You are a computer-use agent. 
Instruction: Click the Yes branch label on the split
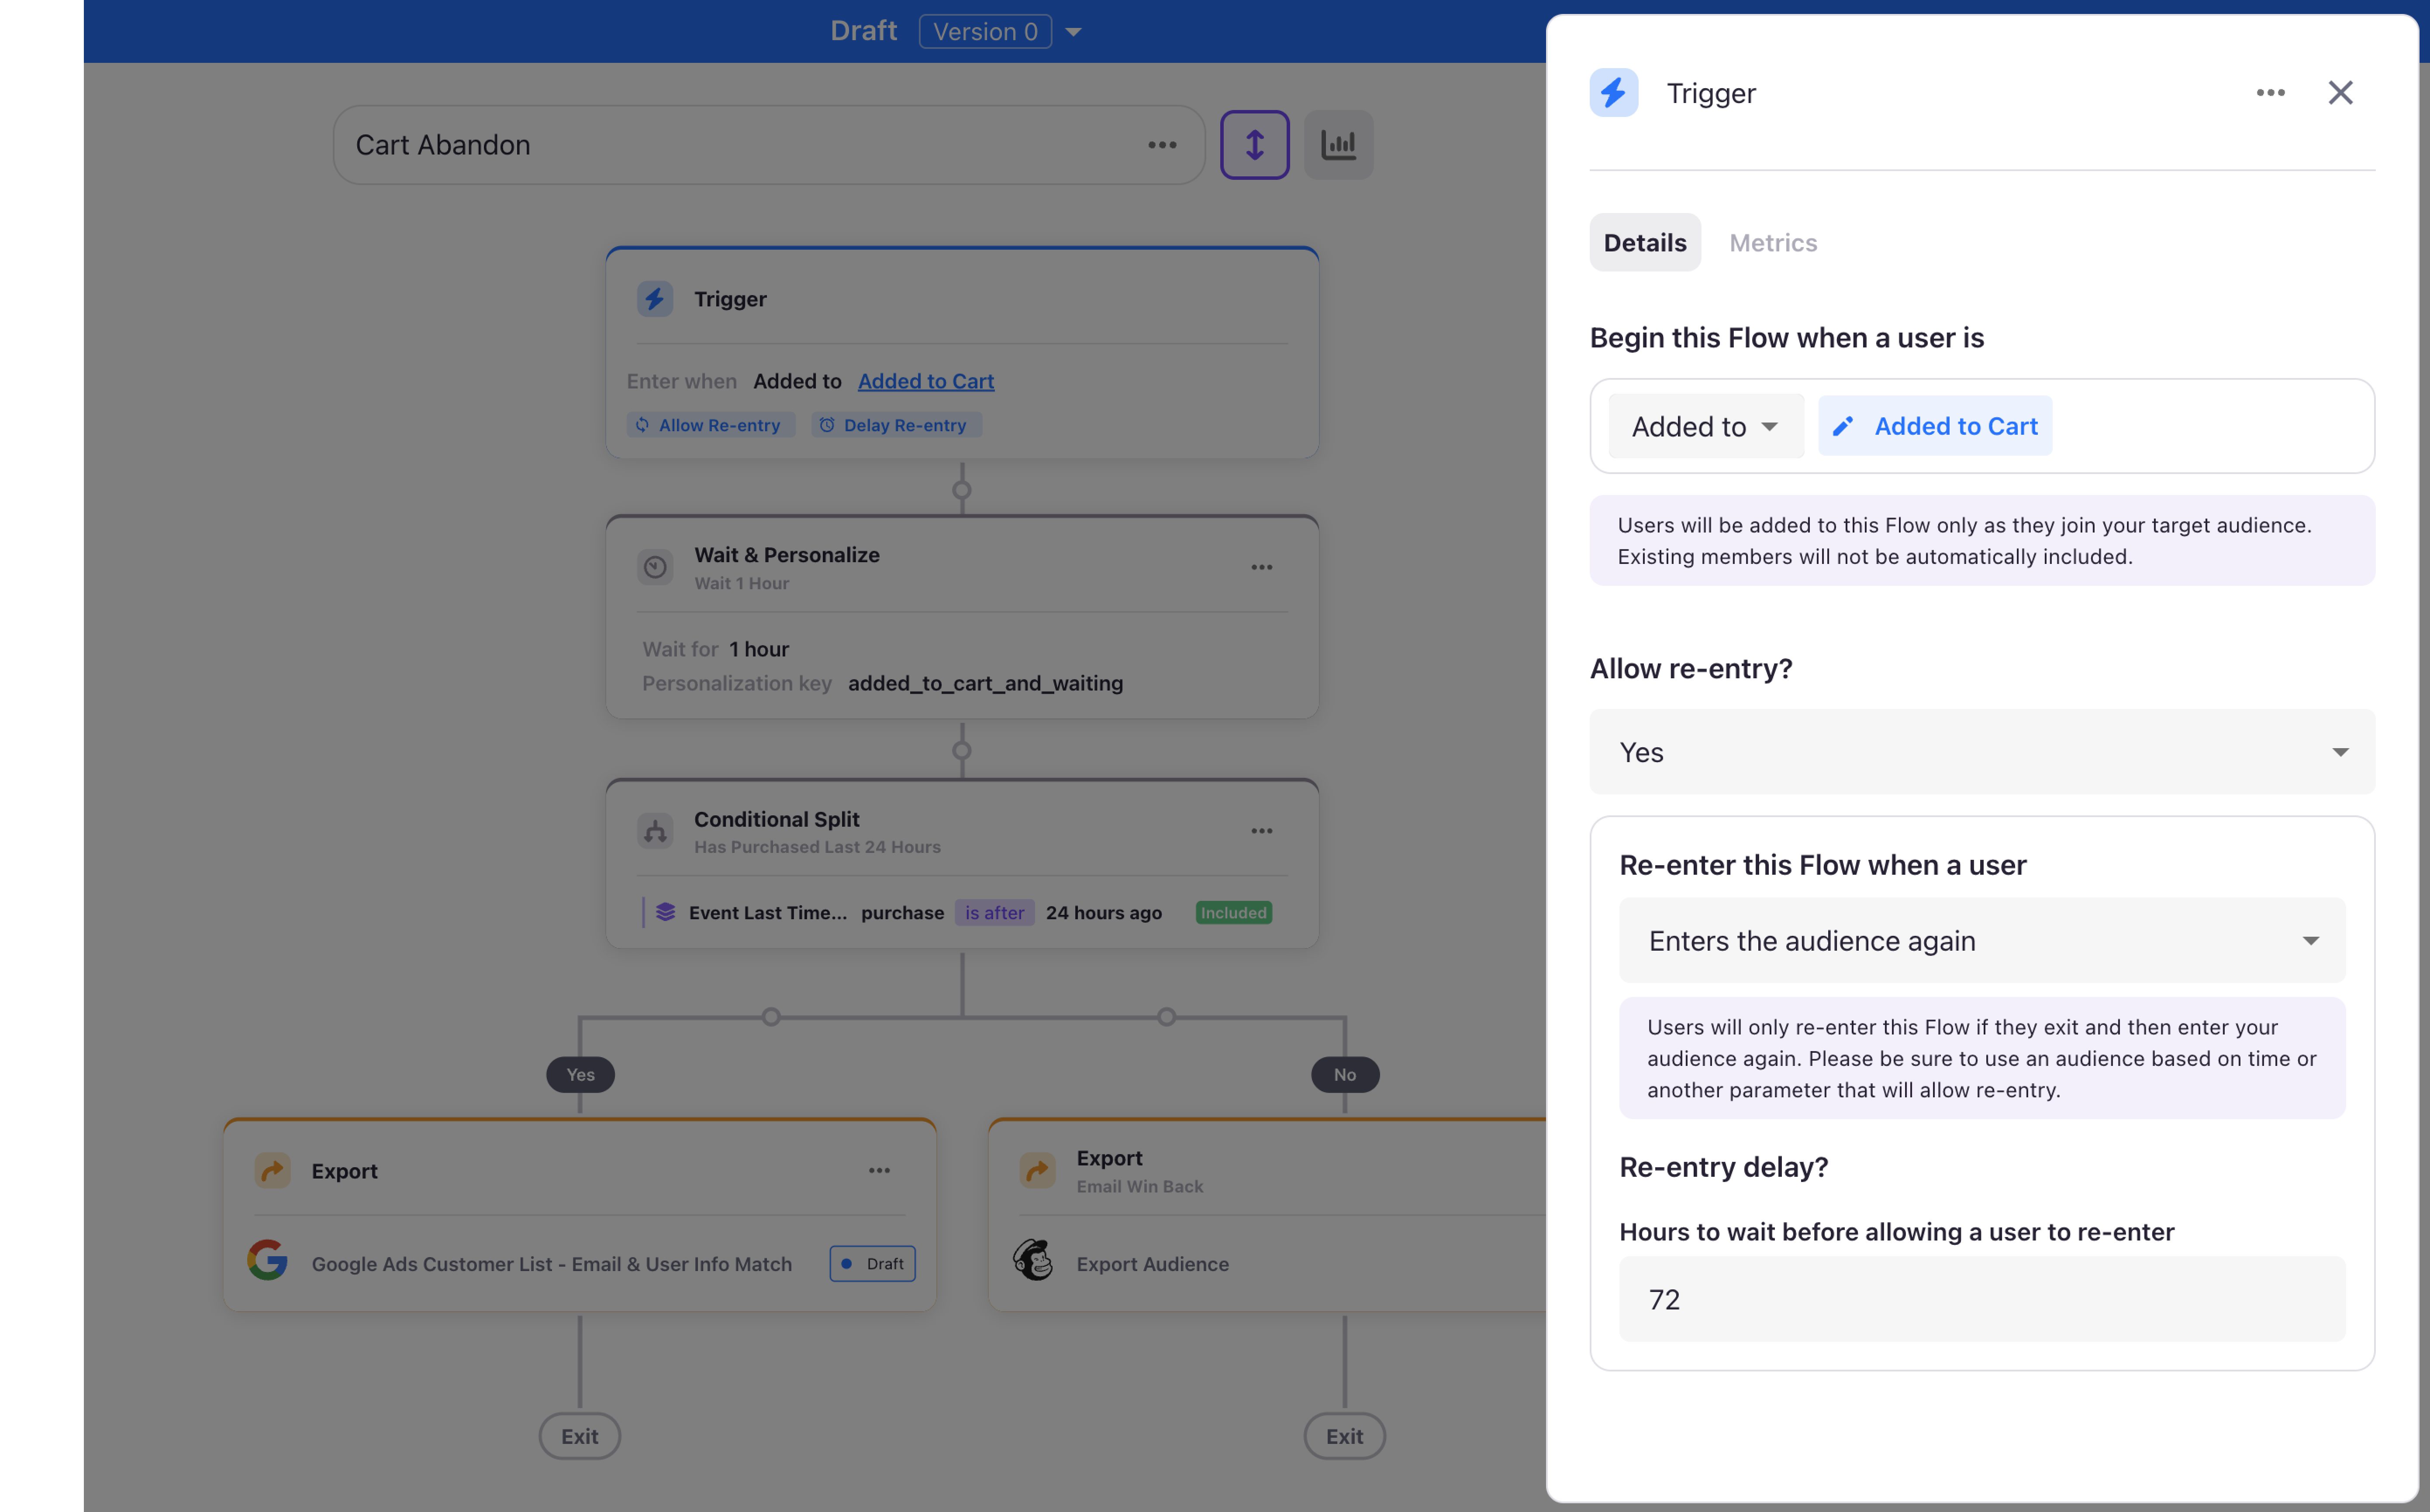[x=580, y=1075]
